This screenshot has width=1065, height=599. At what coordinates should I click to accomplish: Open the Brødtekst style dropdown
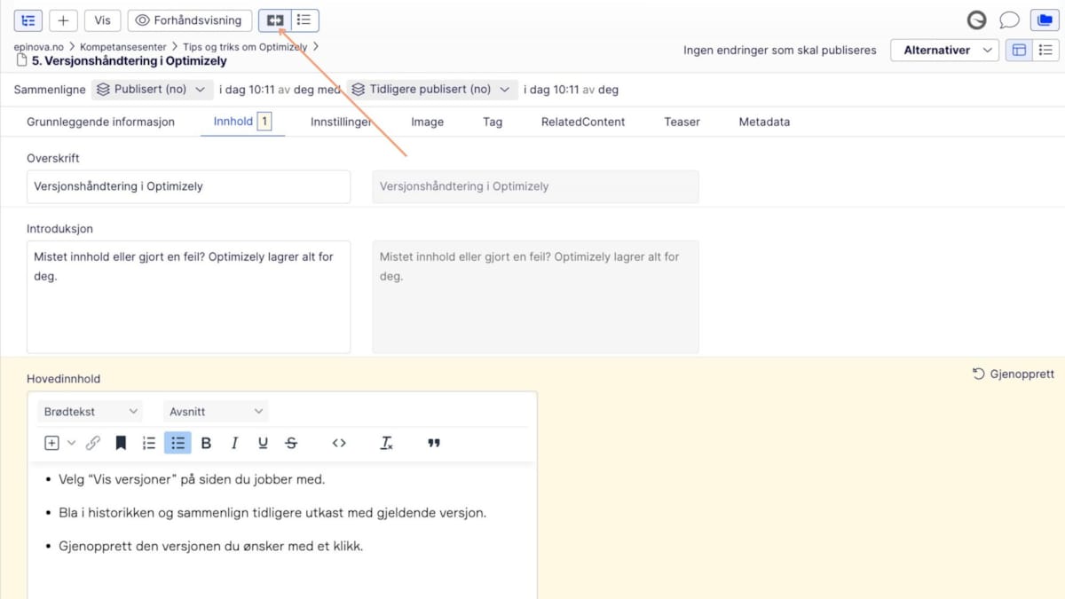point(91,411)
